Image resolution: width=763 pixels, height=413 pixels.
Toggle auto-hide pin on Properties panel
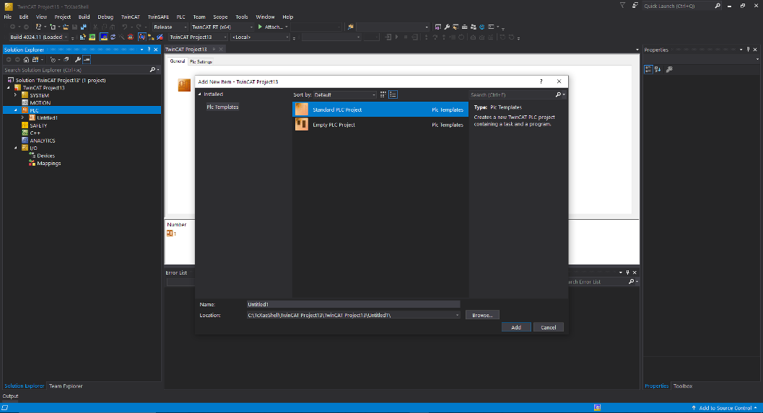(749, 50)
